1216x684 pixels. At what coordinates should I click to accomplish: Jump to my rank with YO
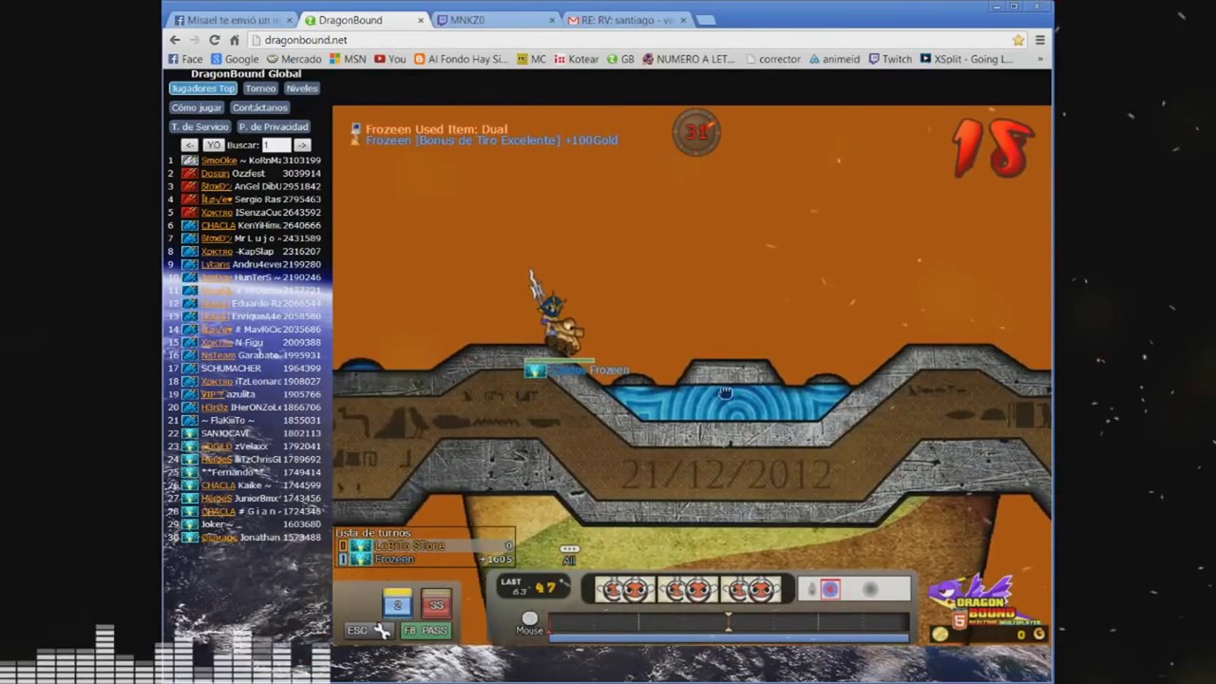tap(213, 145)
